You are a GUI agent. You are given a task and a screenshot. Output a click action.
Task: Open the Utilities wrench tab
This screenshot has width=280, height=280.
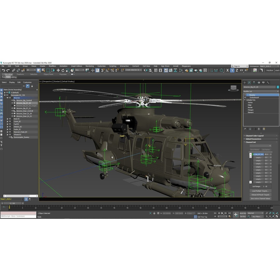(x=268, y=82)
